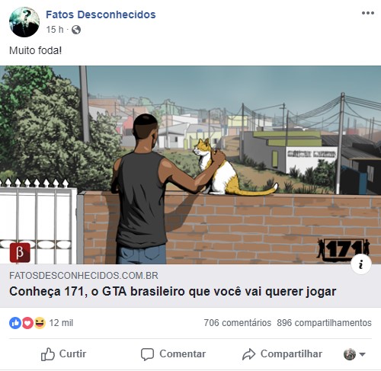Click the blue Like reaction icon
381x371 pixels.
[15, 323]
